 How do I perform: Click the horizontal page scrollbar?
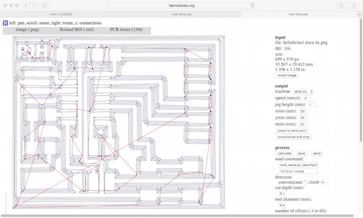point(177,216)
